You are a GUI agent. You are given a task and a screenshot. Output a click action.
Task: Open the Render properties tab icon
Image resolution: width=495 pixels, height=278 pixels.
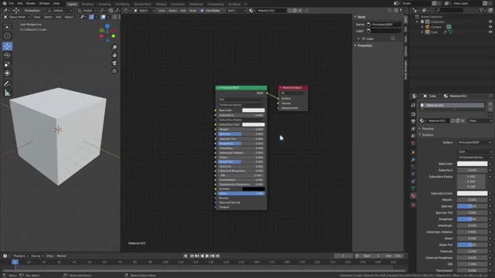tap(413, 114)
